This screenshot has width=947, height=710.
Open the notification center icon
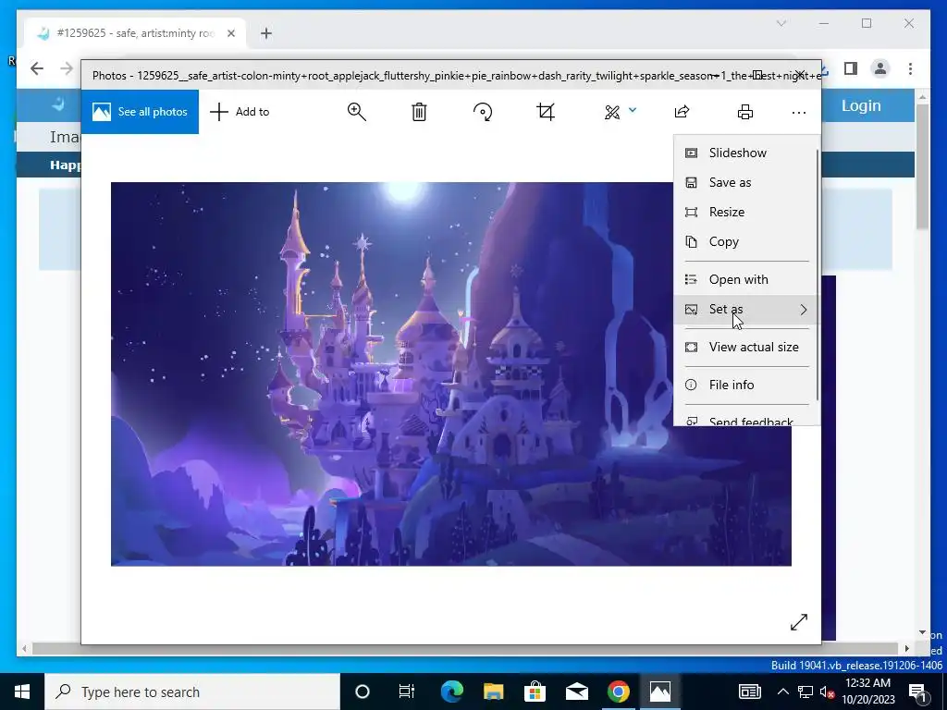tap(916, 692)
